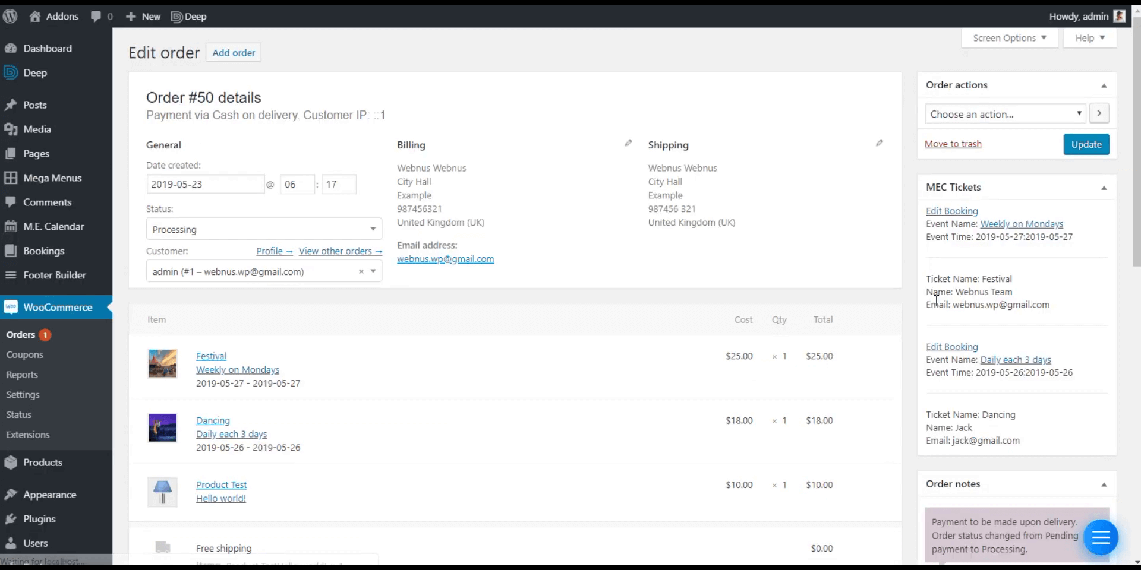Viewport: 1141px width, 570px height.
Task: Click the Deep icon in admin bar
Action: 176,17
